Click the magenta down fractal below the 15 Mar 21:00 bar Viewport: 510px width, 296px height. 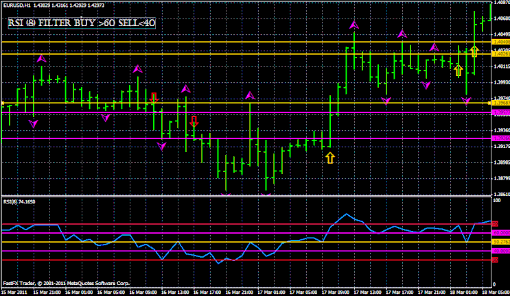[x=33, y=123]
